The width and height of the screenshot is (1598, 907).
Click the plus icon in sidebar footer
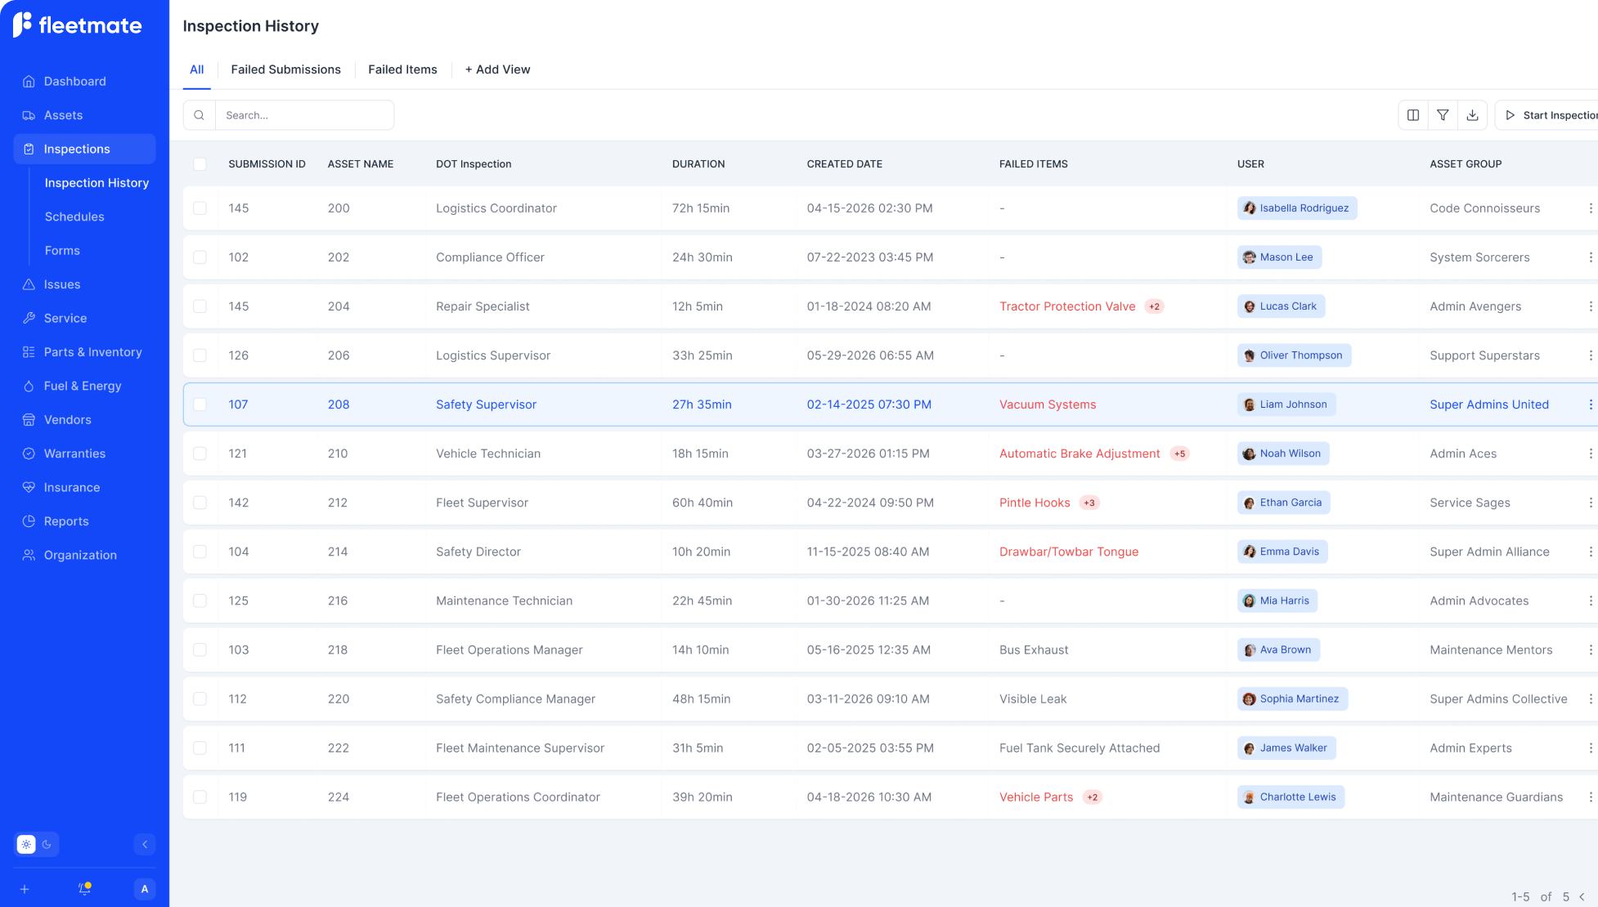coord(25,888)
